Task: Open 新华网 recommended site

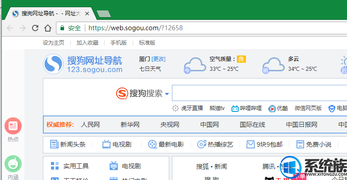Action: [x=130, y=125]
